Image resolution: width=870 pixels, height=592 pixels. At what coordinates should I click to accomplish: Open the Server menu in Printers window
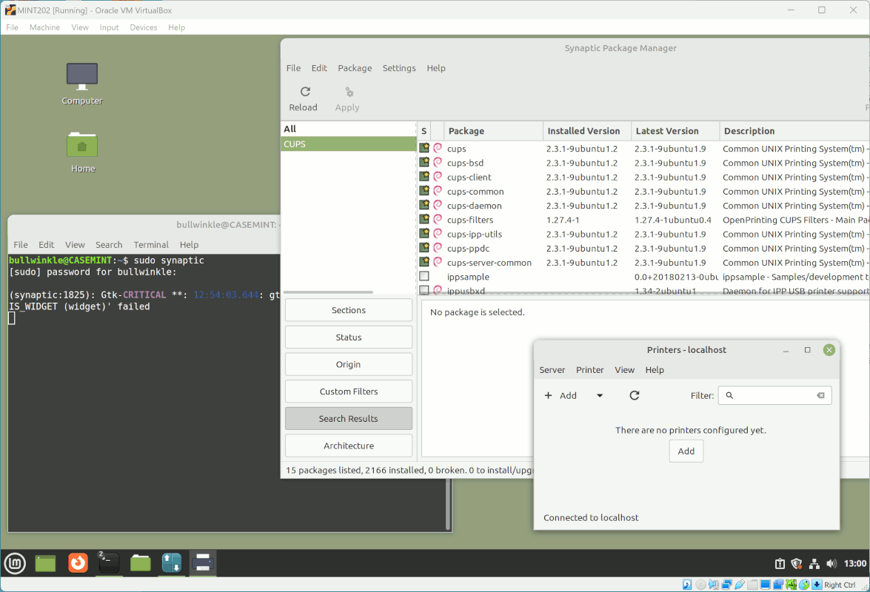(x=552, y=370)
